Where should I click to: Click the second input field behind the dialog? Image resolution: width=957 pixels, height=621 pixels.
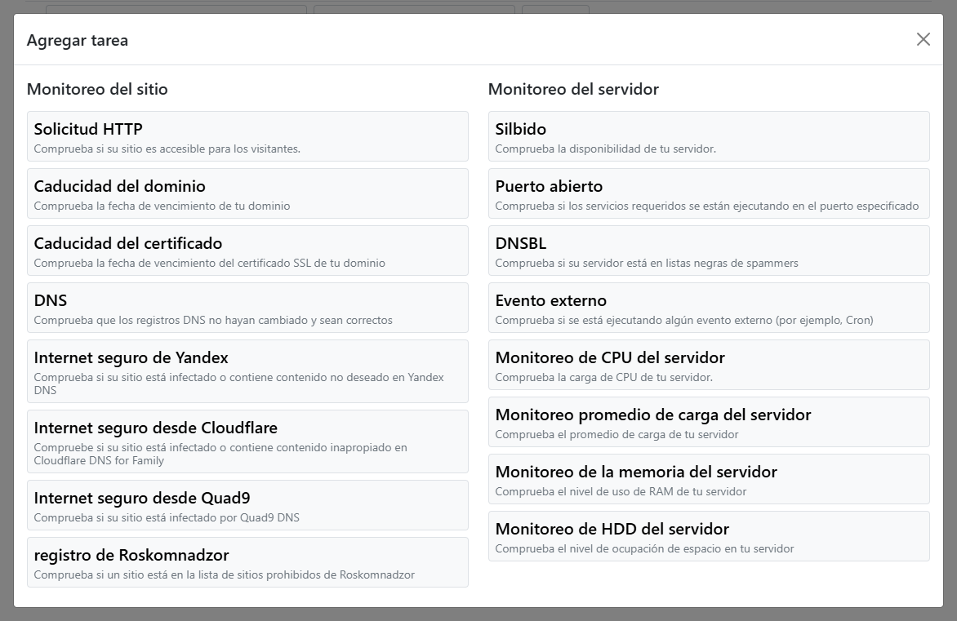412,8
